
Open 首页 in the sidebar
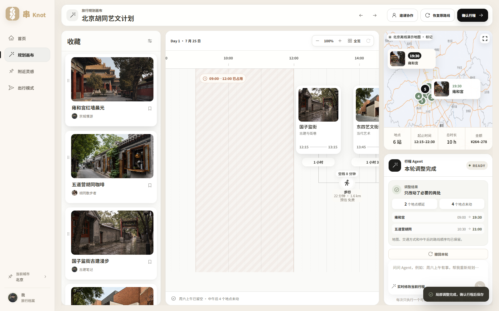point(27,38)
